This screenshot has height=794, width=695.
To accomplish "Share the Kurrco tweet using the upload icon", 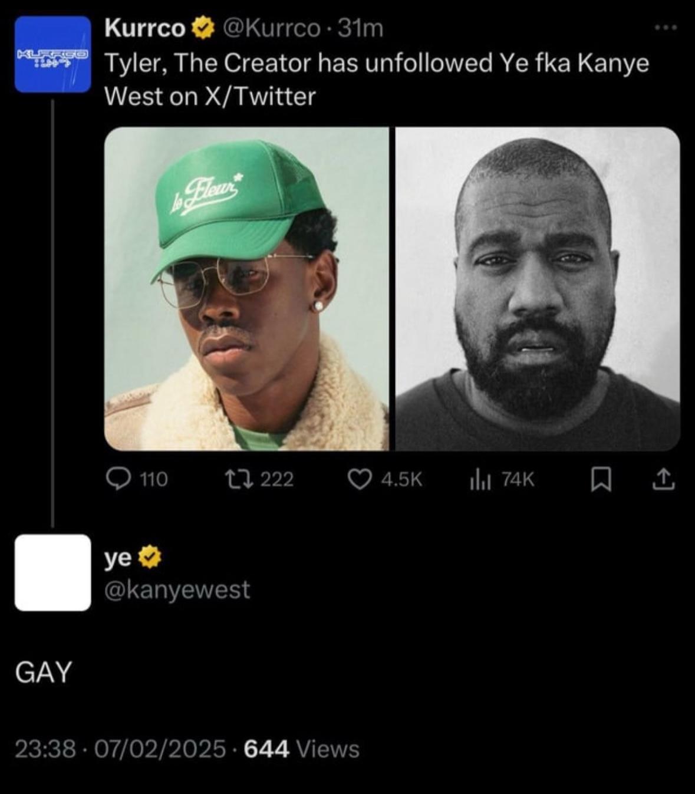I will coord(663,480).
